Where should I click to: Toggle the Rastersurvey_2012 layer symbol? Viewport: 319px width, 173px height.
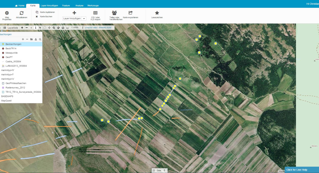click(x=3, y=88)
